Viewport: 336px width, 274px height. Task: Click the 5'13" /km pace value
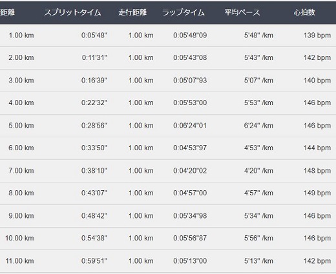pos(258,261)
